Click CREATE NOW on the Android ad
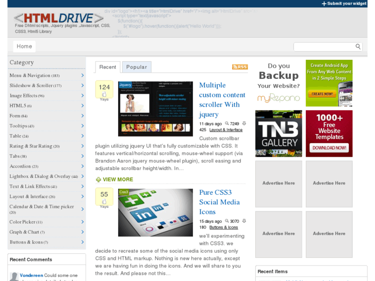The image size is (375, 281). coord(322,94)
